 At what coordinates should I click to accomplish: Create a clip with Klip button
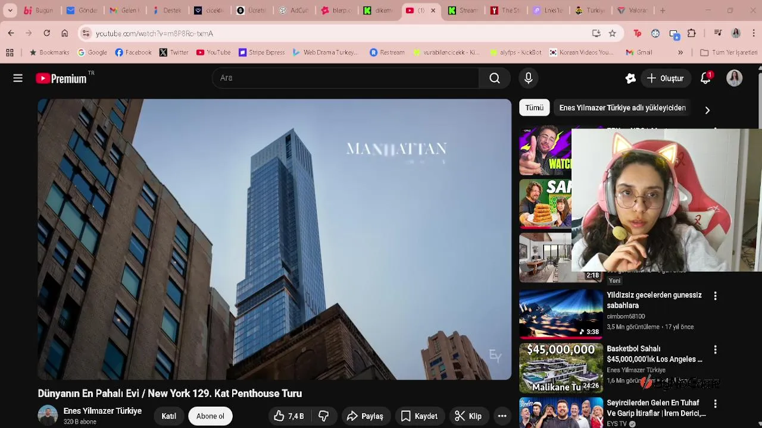pyautogui.click(x=468, y=416)
